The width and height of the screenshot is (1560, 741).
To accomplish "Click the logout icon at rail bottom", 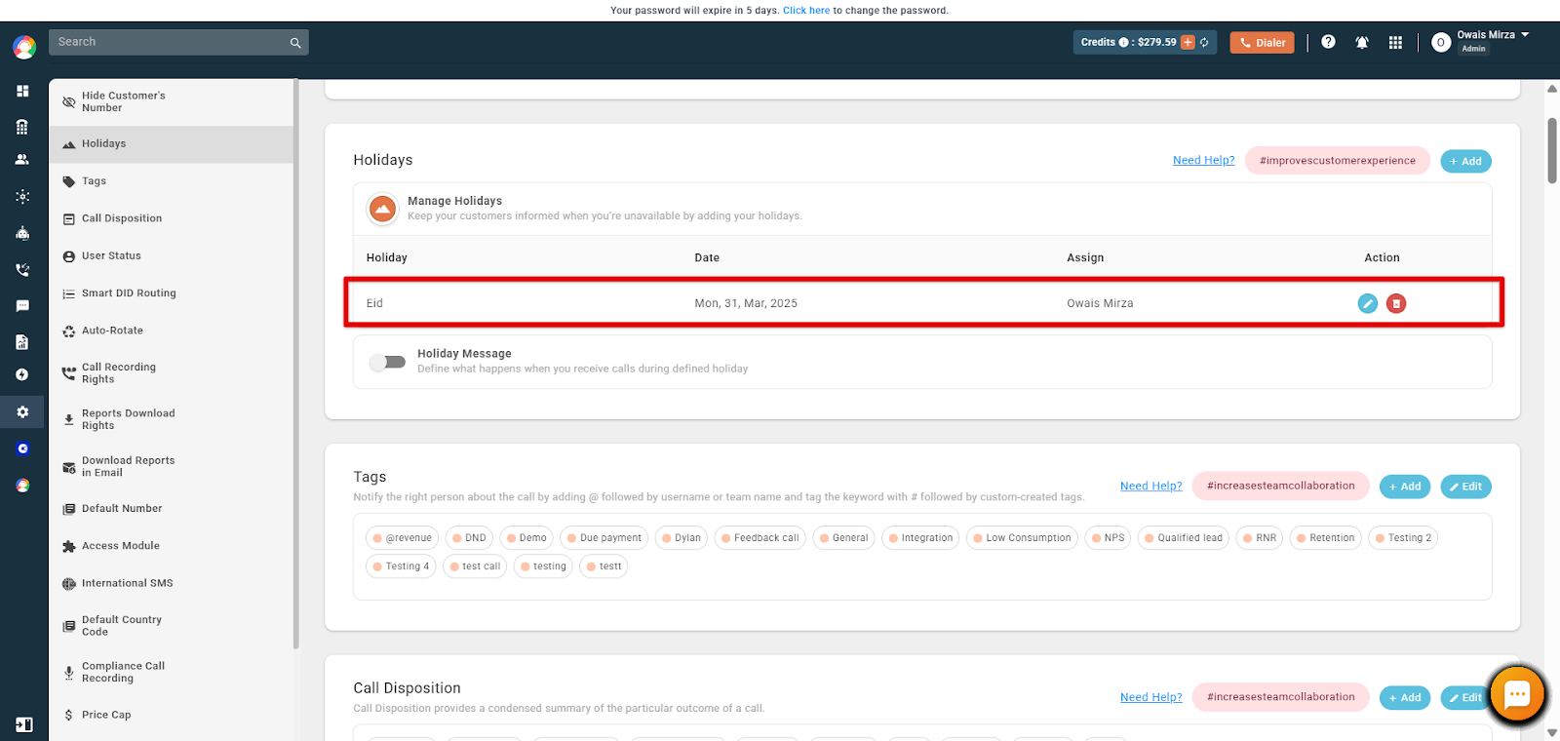I will (24, 724).
